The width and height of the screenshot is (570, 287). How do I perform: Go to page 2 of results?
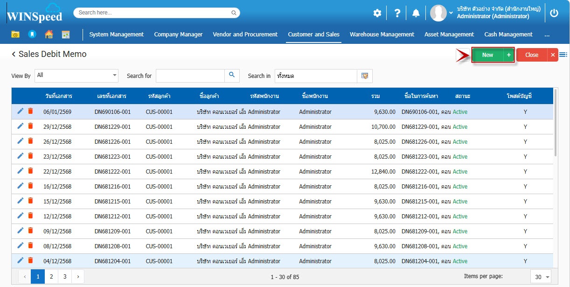click(x=51, y=277)
